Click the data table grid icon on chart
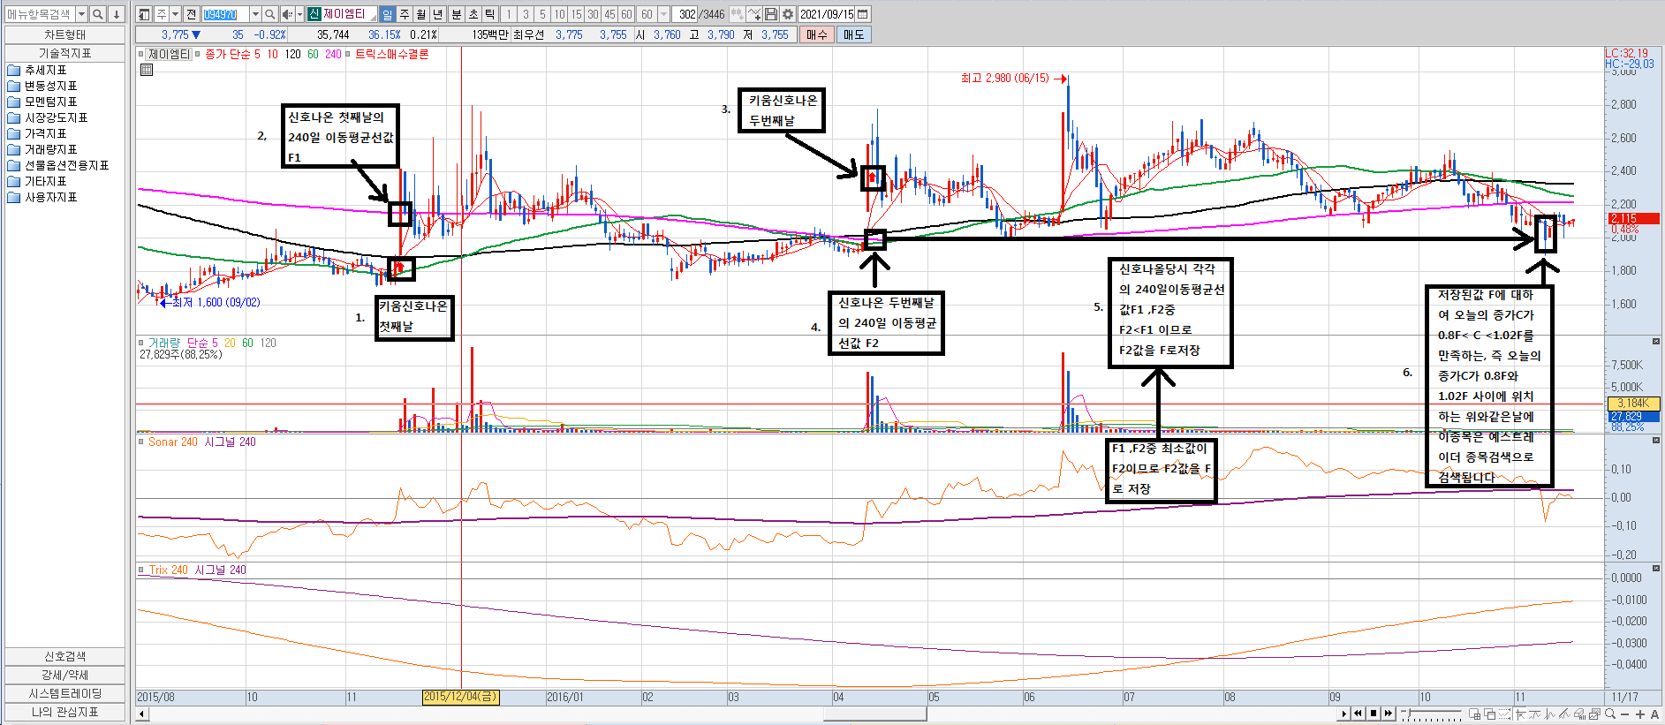This screenshot has height=725, width=1665. coord(147,70)
